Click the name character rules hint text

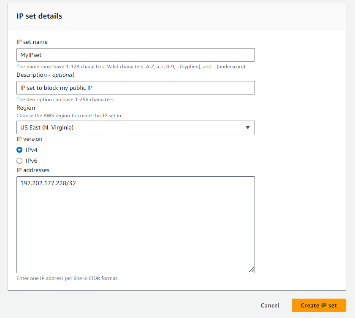click(131, 67)
